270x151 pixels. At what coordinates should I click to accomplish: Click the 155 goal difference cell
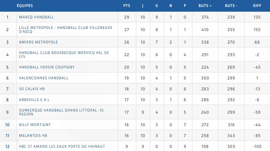(x=257, y=30)
